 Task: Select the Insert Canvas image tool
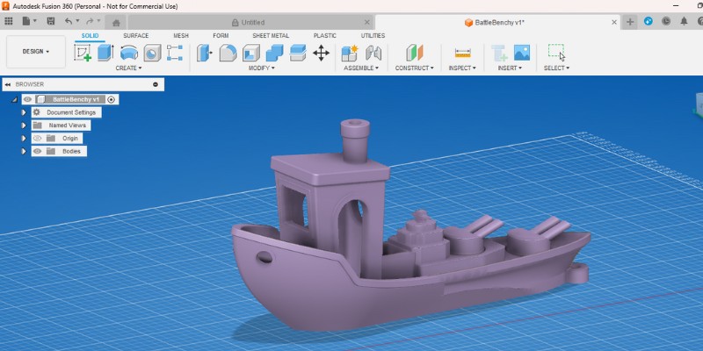(x=522, y=53)
